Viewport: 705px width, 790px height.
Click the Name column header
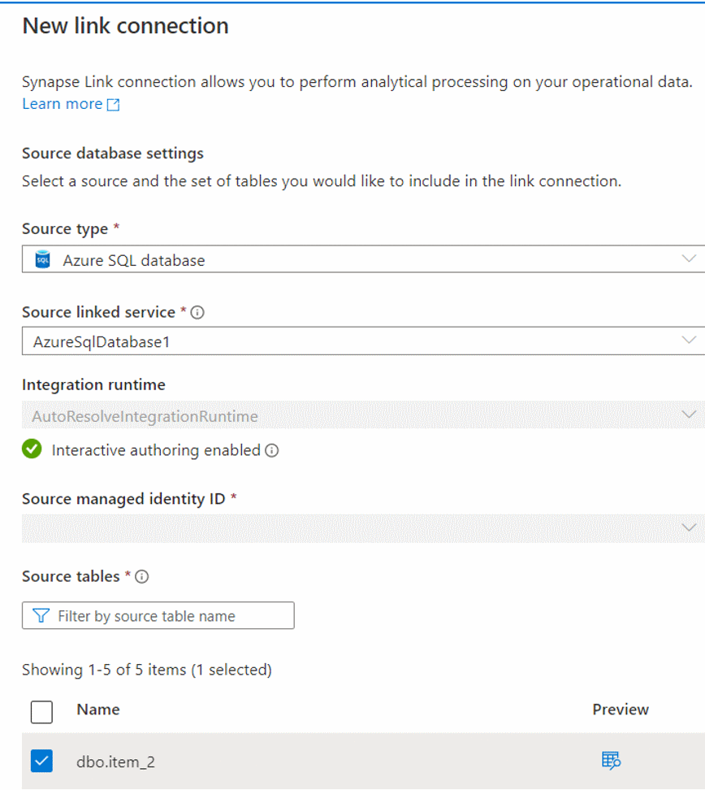click(x=97, y=710)
